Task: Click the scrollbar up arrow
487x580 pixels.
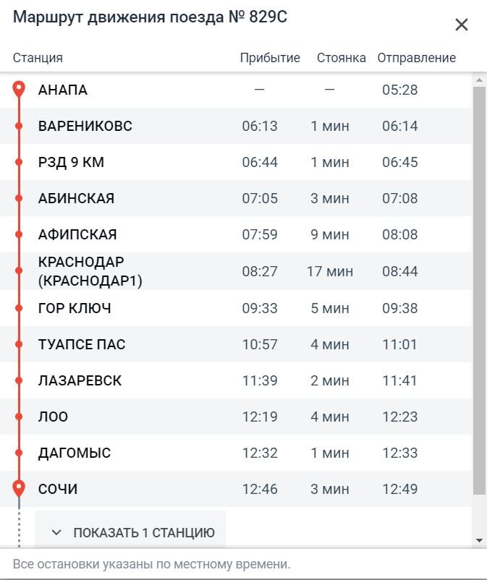Action: pos(479,80)
